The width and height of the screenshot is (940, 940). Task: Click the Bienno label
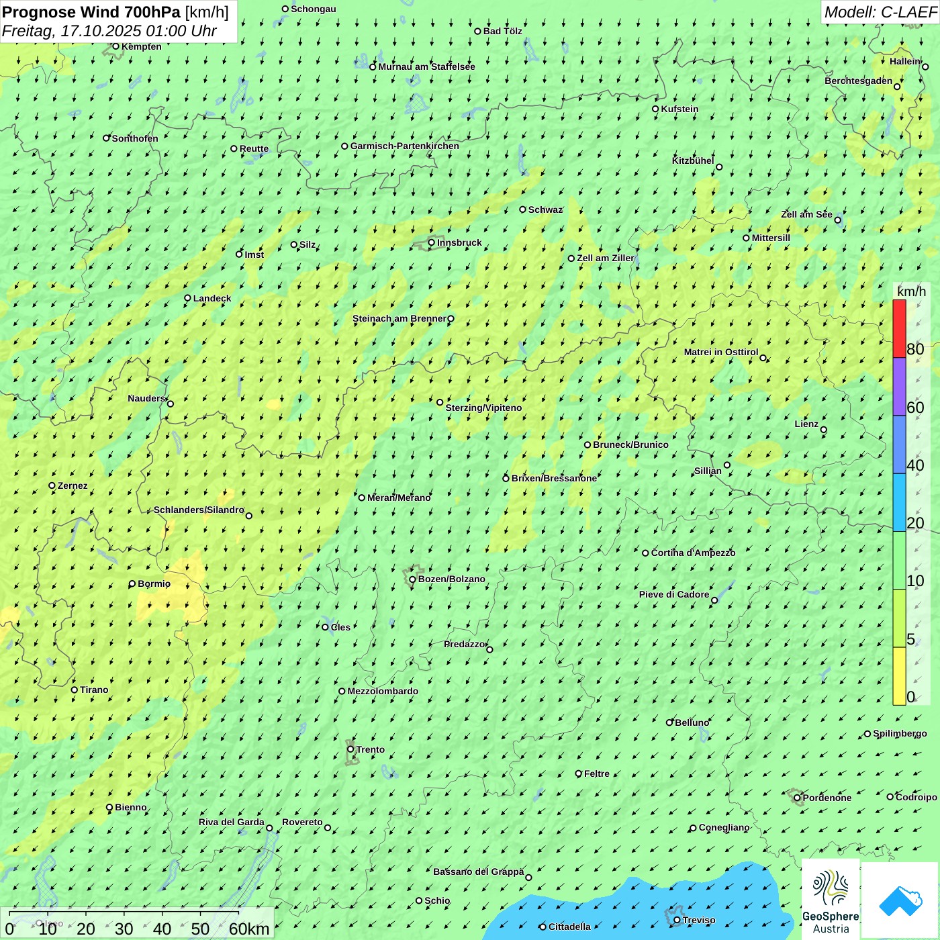tap(130, 807)
